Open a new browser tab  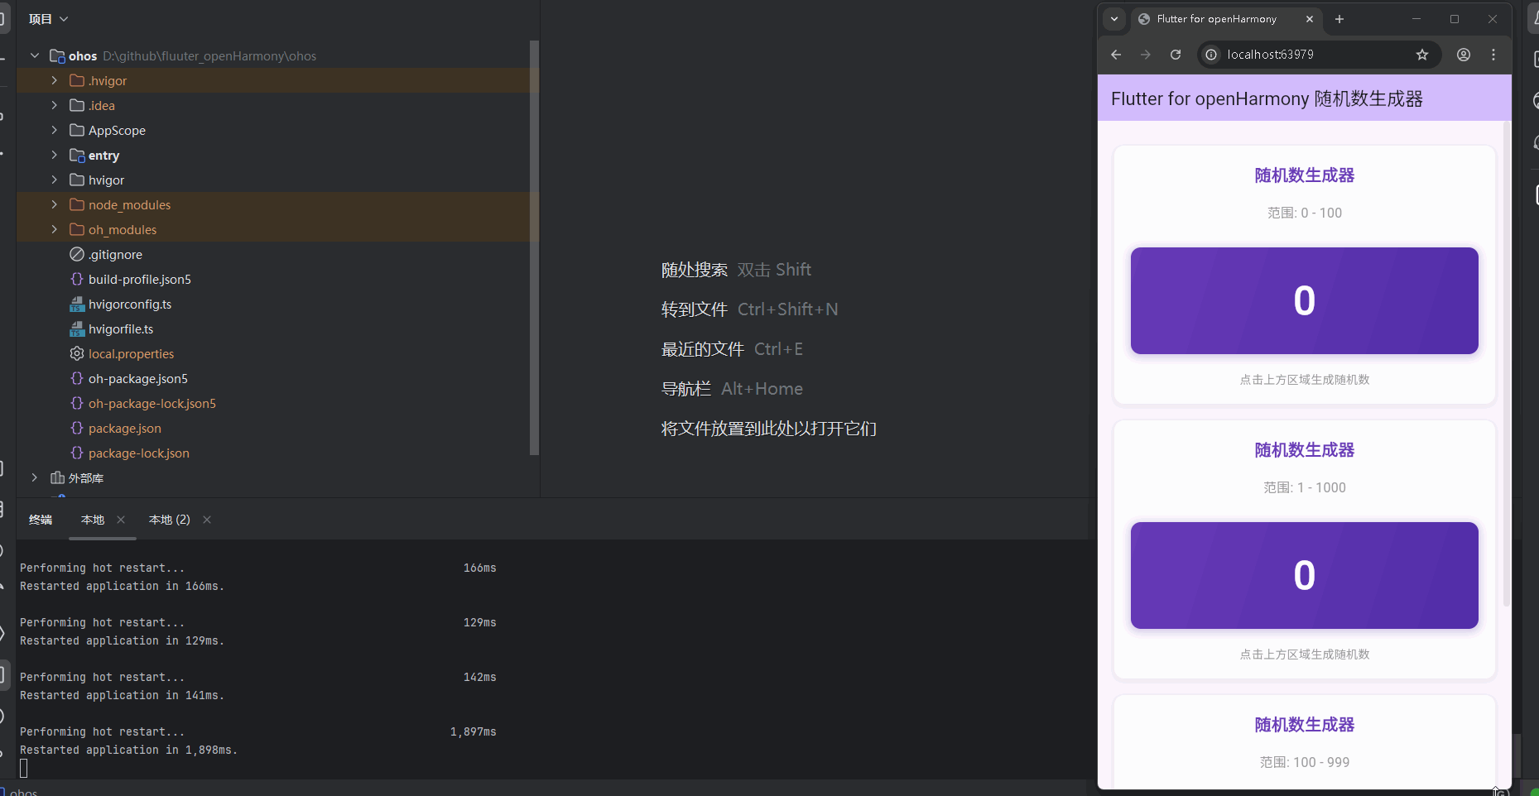click(1339, 19)
